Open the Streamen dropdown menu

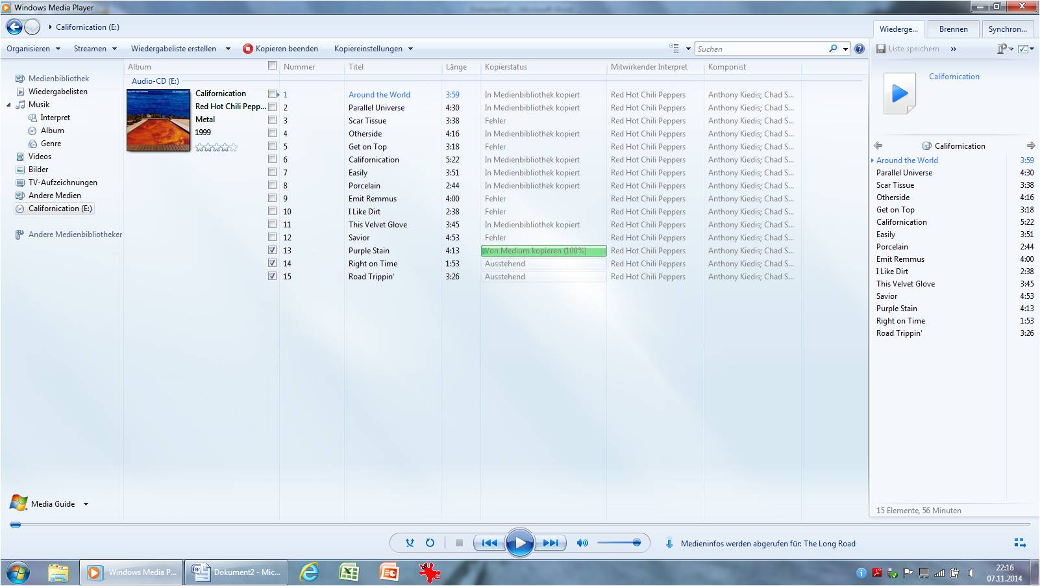pyautogui.click(x=95, y=49)
